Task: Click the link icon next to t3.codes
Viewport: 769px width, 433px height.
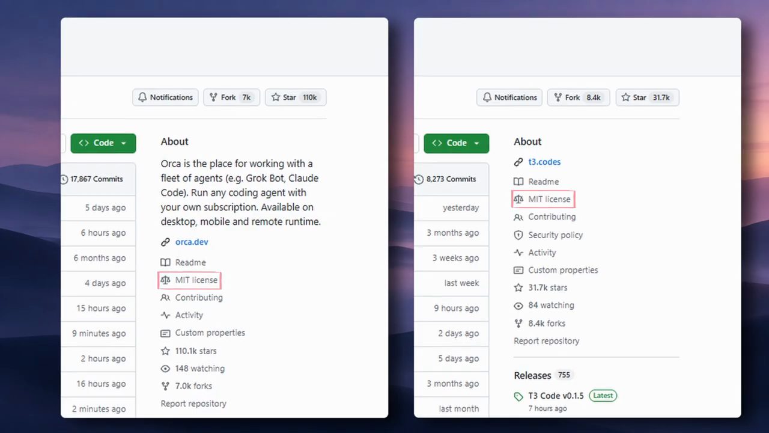Action: coord(518,162)
